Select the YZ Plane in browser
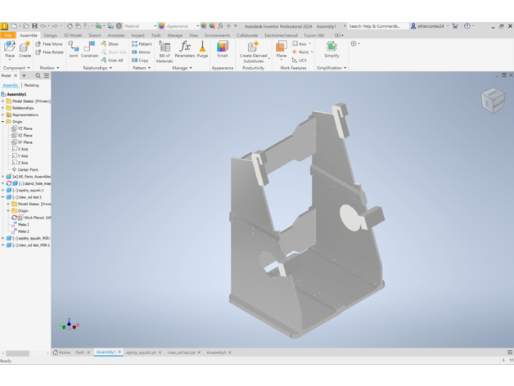Screen dimensions: 514x386 pos(25,128)
